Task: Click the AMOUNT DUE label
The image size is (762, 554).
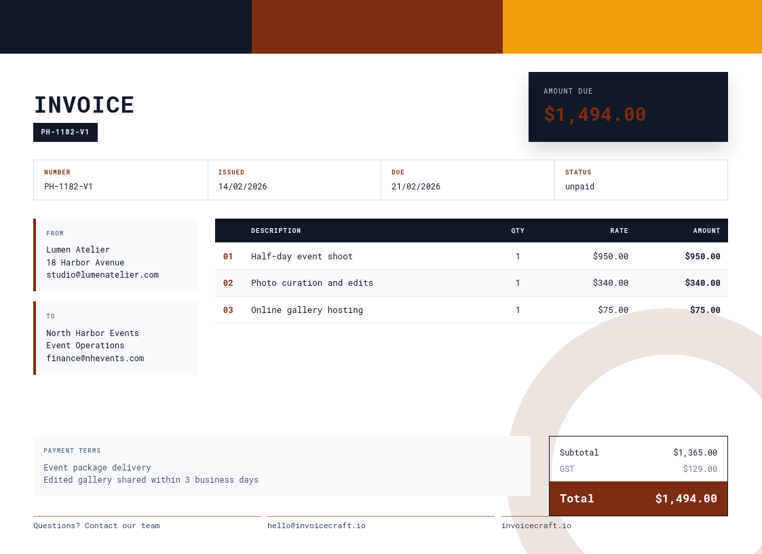Action: tap(568, 92)
